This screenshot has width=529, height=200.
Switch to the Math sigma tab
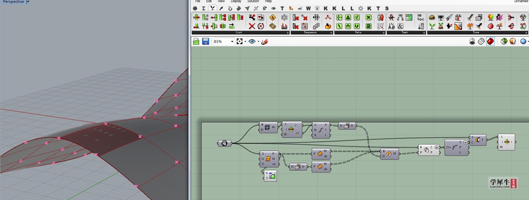[x=203, y=8]
